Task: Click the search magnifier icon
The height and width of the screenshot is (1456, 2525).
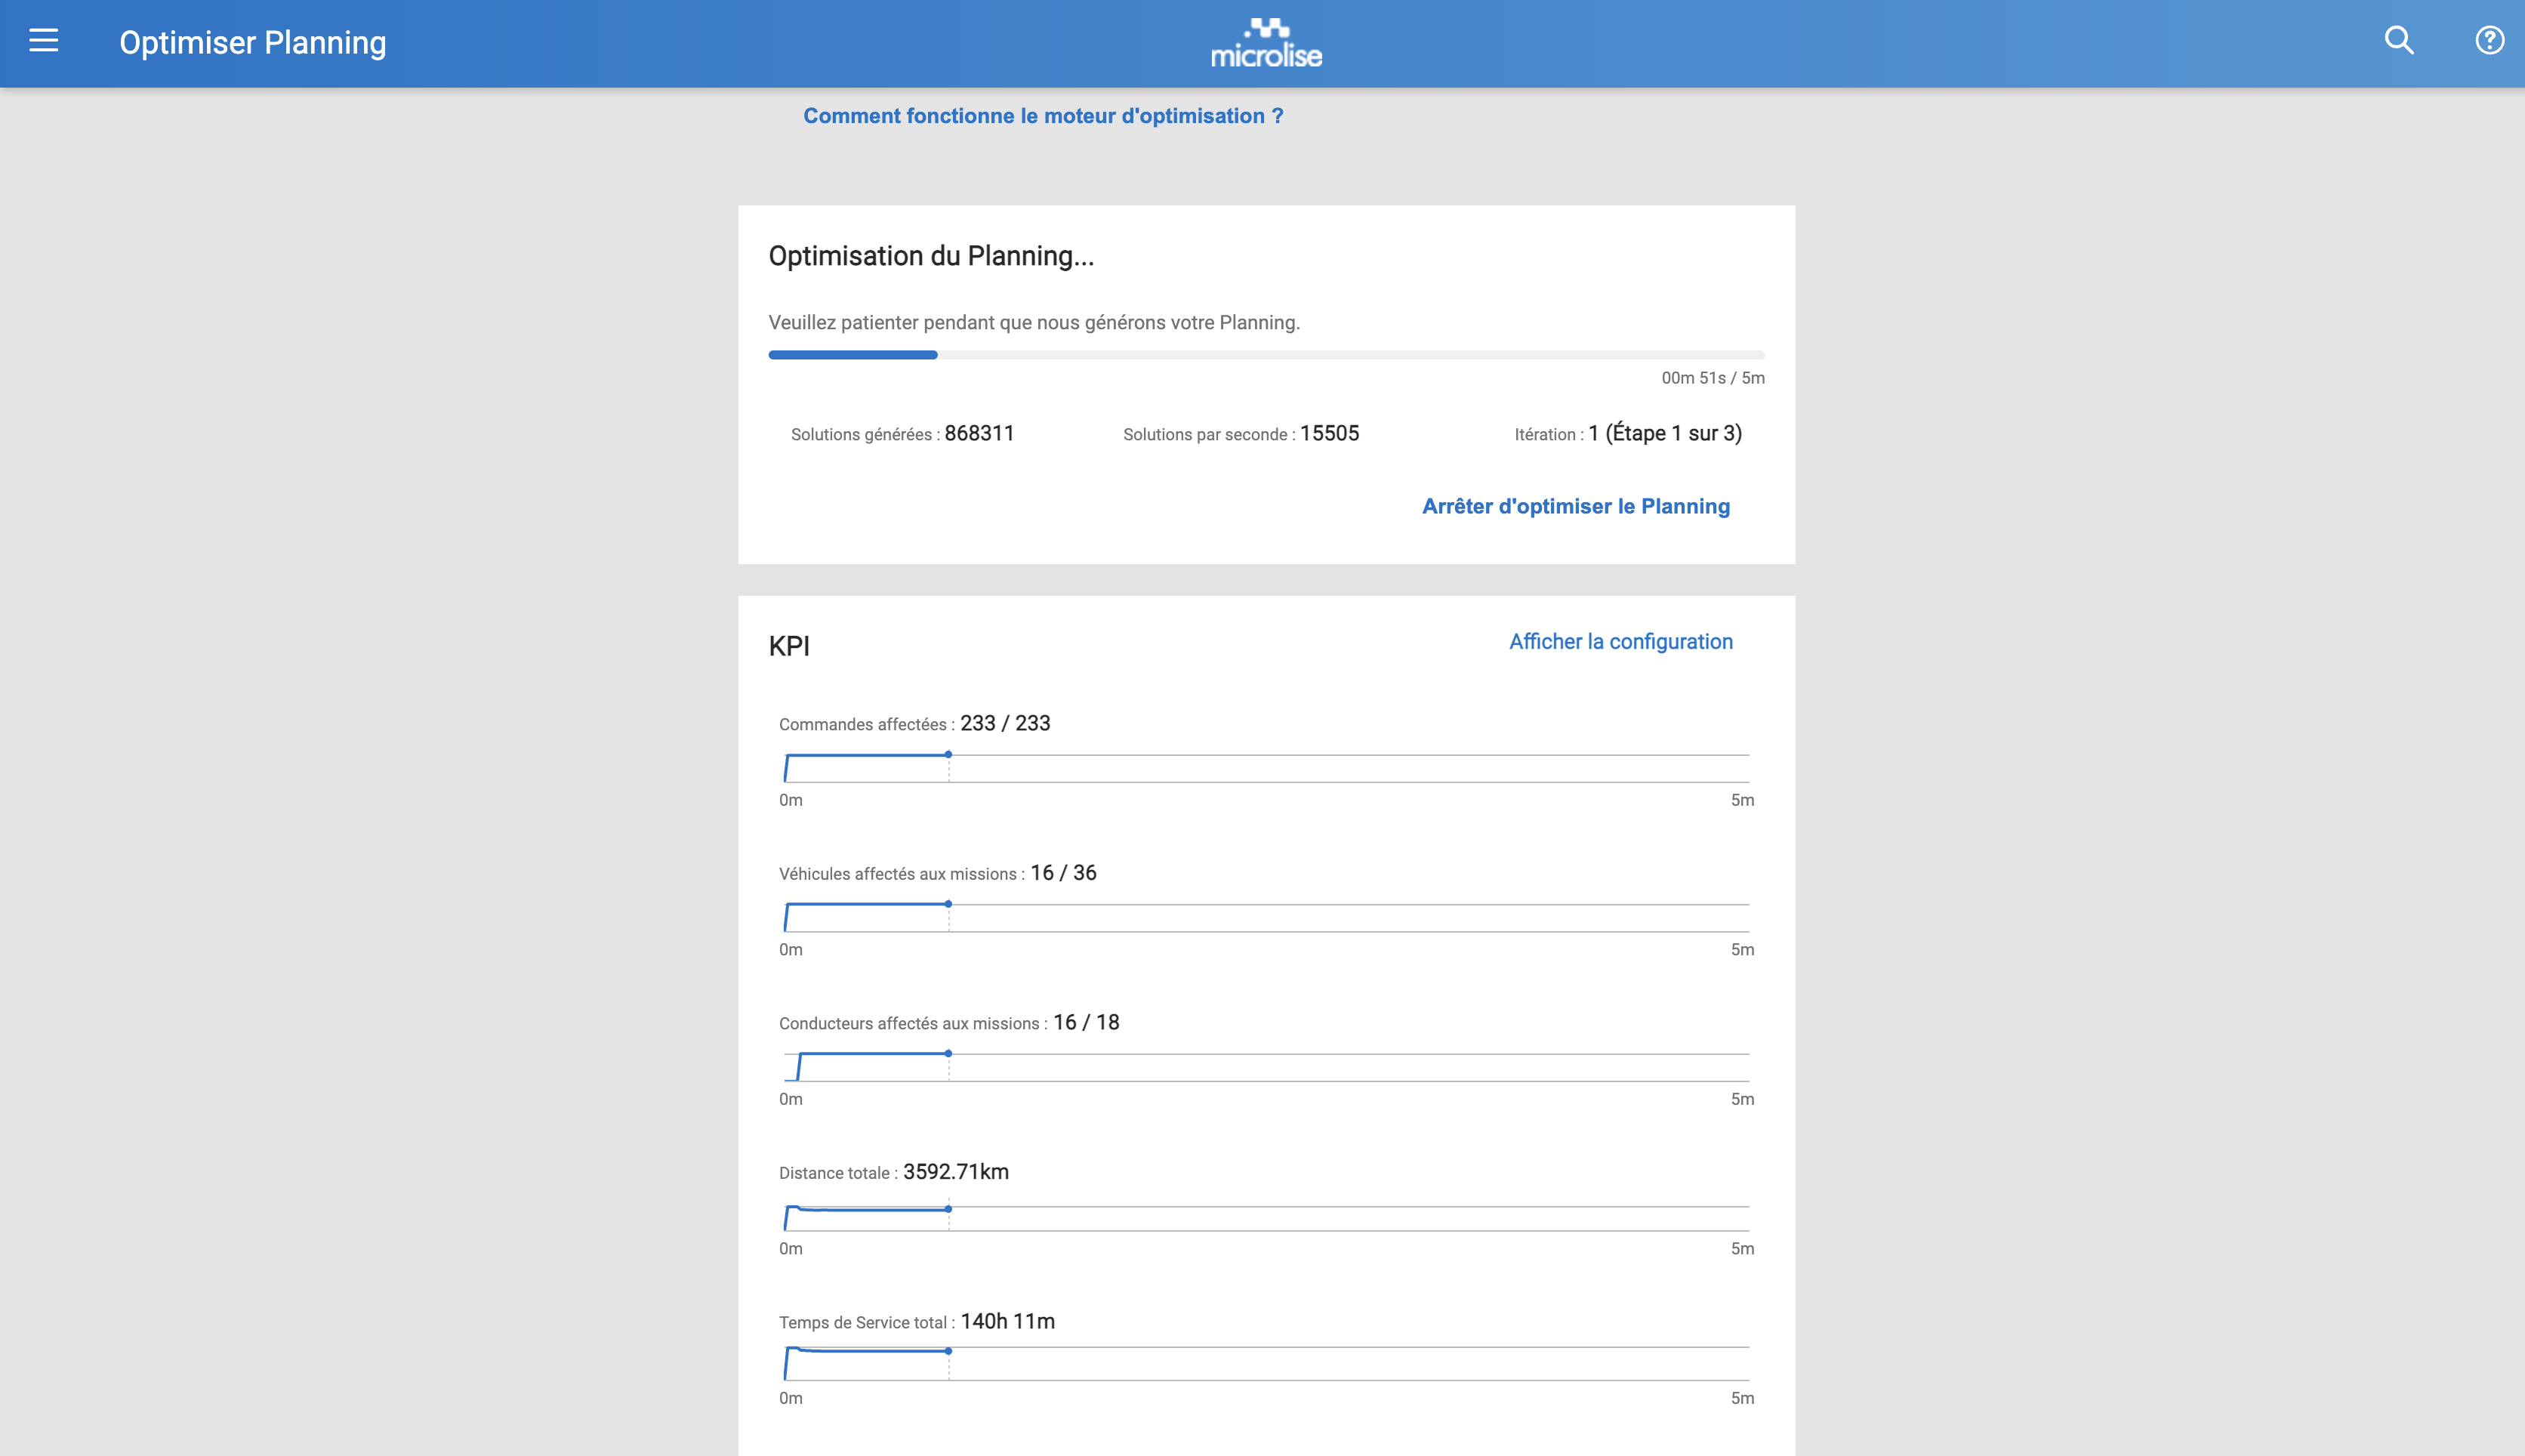Action: (x=2399, y=41)
